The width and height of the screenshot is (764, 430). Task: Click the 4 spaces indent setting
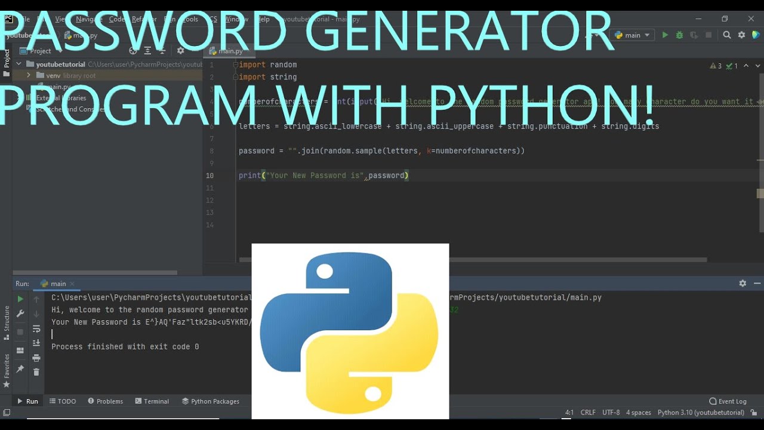[639, 413]
